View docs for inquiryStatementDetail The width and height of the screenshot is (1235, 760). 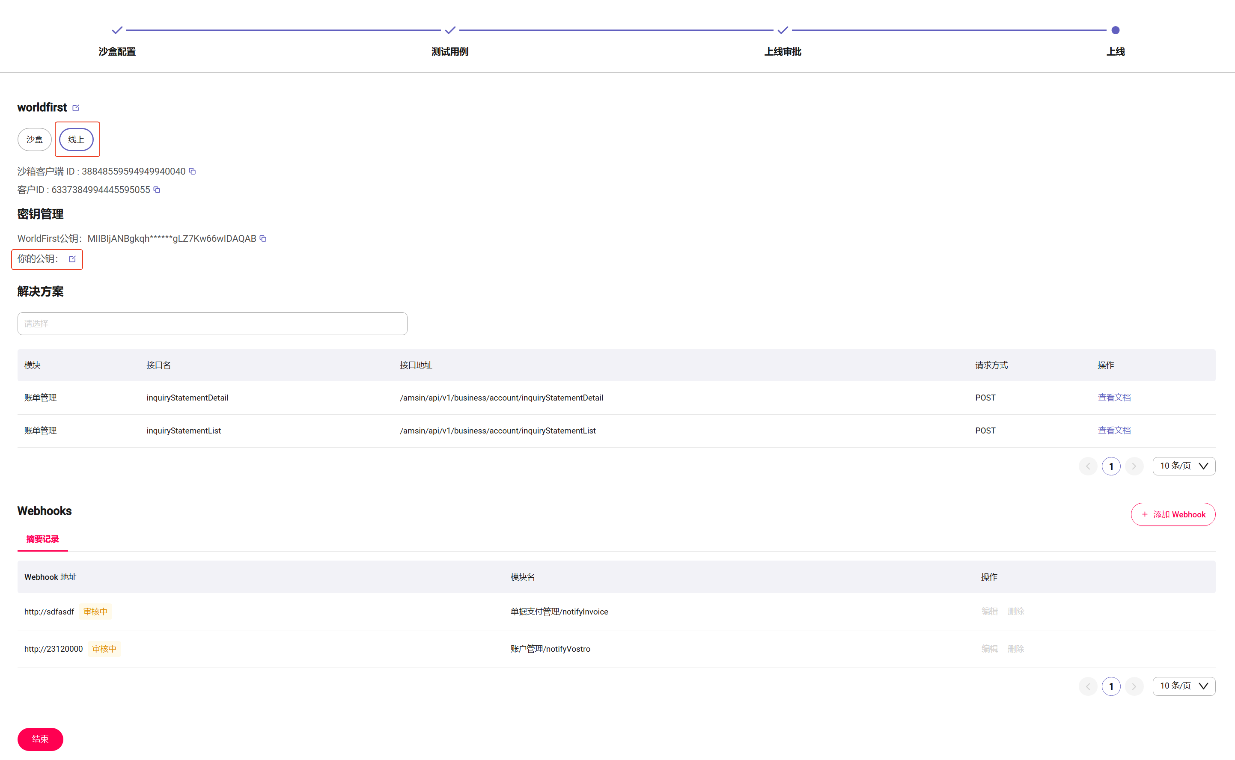1114,398
